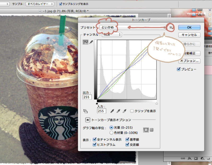Pick the gray point eyedropper
Screen dimensions: 212x165
118,111
